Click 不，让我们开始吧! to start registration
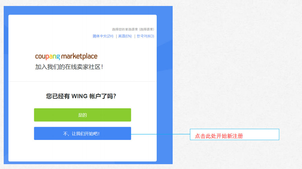 (x=82, y=133)
